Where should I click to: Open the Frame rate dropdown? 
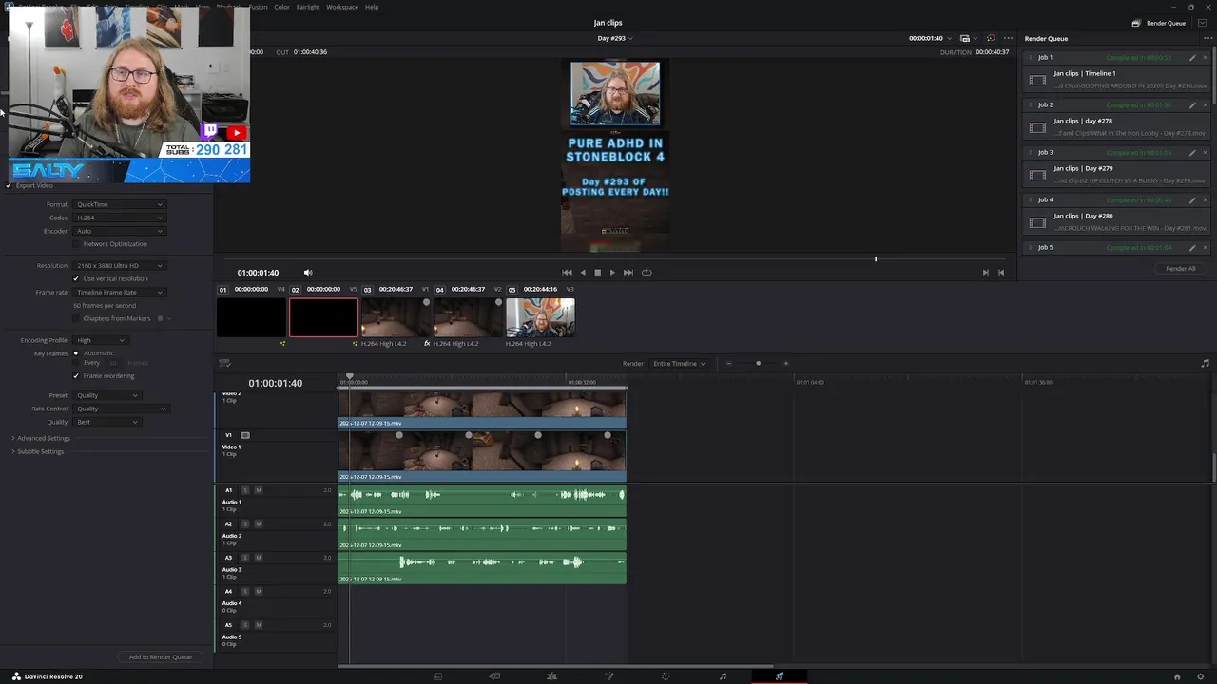pos(119,292)
